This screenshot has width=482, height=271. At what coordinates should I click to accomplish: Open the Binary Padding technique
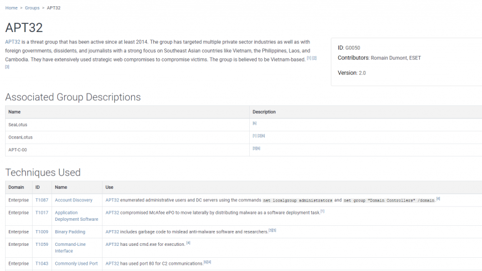(x=70, y=232)
